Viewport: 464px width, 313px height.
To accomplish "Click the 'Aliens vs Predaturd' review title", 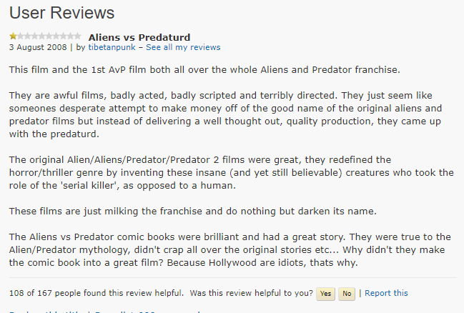I will (139, 38).
